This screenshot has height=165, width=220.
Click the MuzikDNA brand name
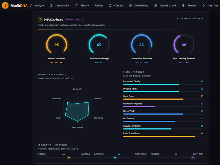(x=19, y=5)
